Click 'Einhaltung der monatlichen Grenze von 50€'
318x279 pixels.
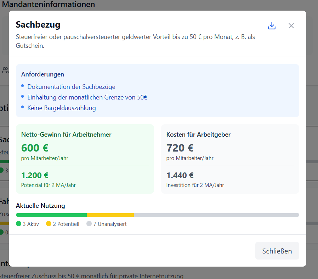pyautogui.click(x=87, y=97)
